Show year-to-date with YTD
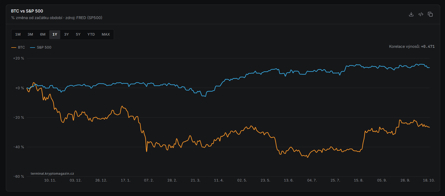 (x=91, y=34)
